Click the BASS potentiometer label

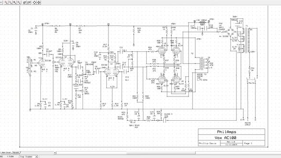pyautogui.click(x=86, y=93)
